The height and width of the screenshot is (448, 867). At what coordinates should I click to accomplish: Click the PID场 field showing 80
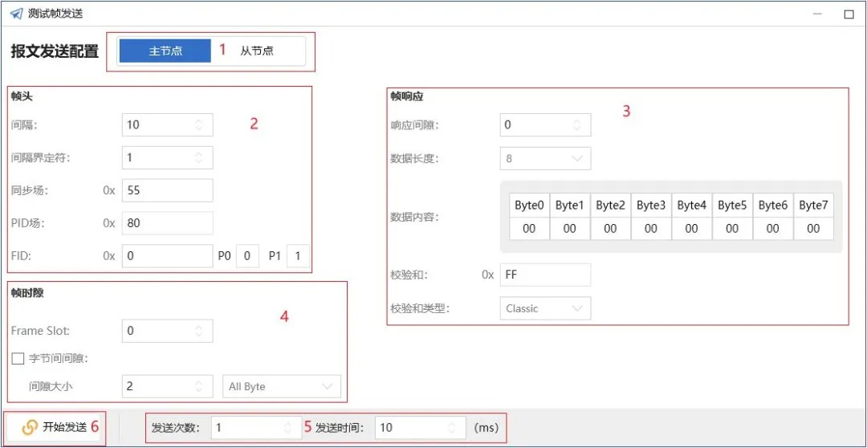click(167, 223)
